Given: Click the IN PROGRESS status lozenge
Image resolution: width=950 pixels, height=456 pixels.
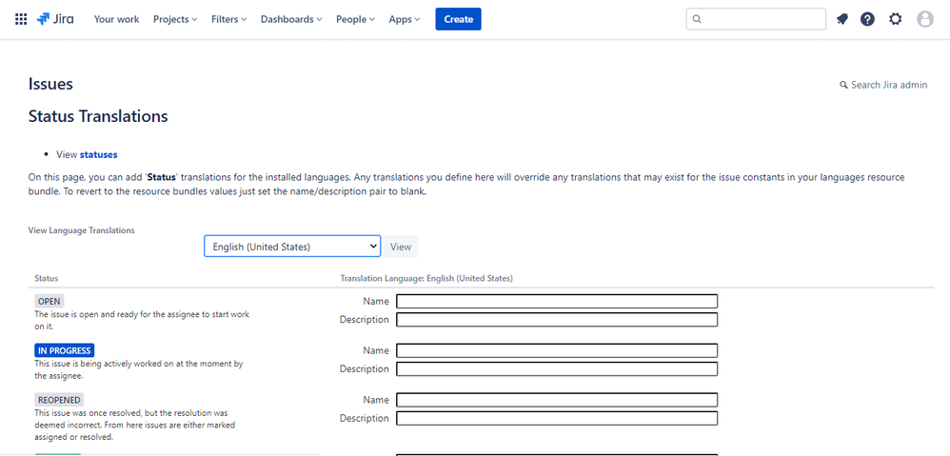Looking at the screenshot, I should point(64,350).
